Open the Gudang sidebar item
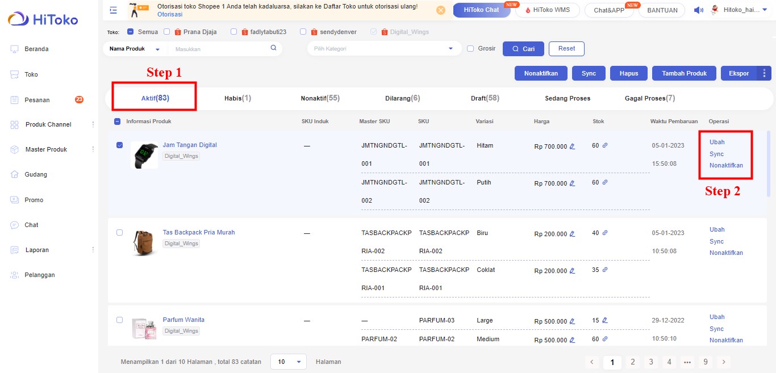Viewport: 776px width, 373px height. pos(35,174)
